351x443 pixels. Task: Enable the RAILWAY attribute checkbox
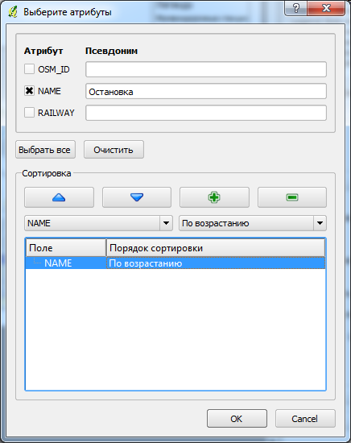coord(29,113)
